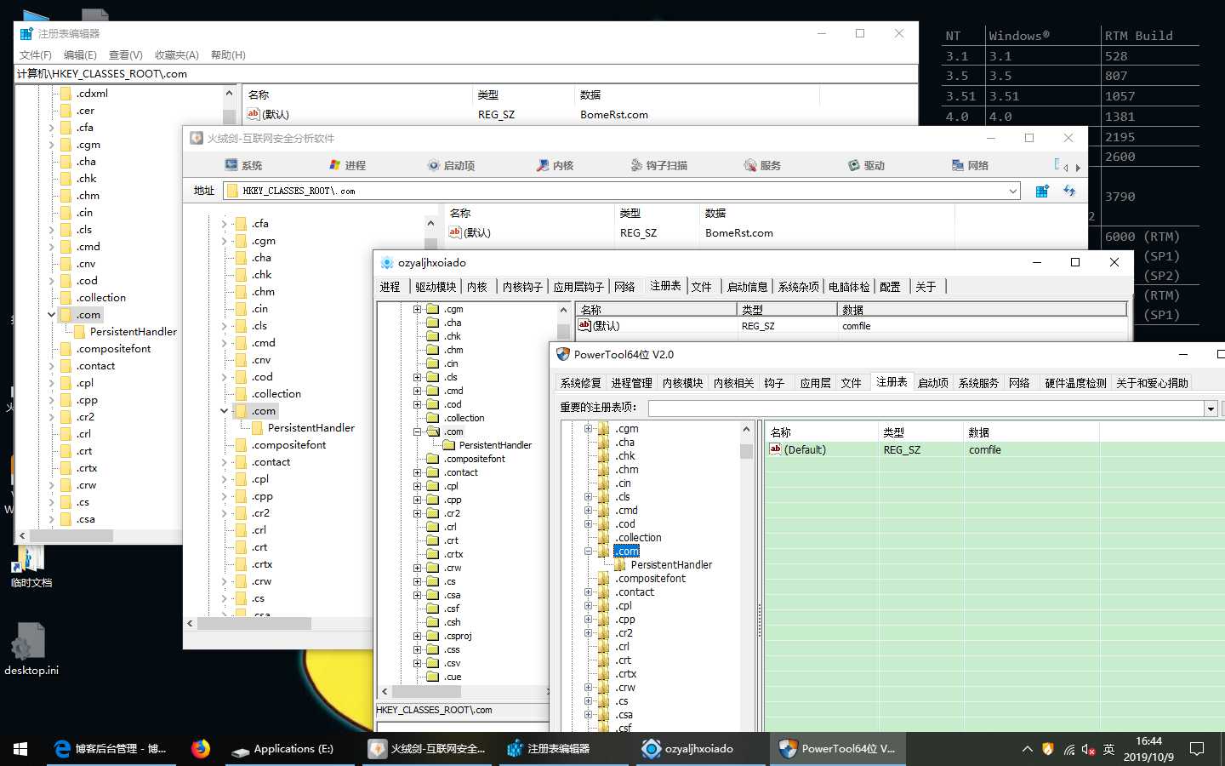Click Registry Editor address path field
The image size is (1225, 766).
point(466,74)
